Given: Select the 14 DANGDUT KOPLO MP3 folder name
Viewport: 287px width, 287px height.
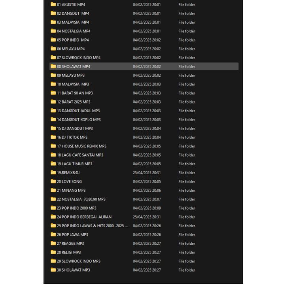Looking at the screenshot, I should pyautogui.click(x=79, y=120).
